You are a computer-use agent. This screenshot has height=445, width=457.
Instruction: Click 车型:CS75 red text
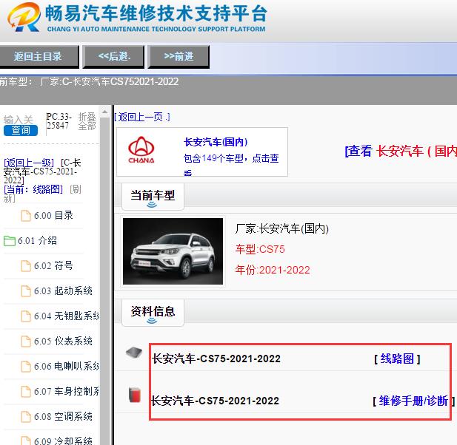[260, 249]
